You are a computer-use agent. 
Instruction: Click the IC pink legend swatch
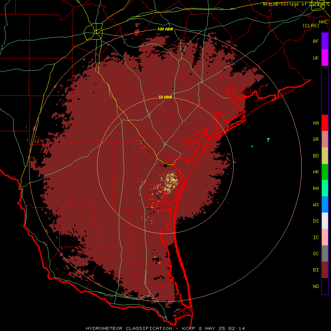pos(325,237)
